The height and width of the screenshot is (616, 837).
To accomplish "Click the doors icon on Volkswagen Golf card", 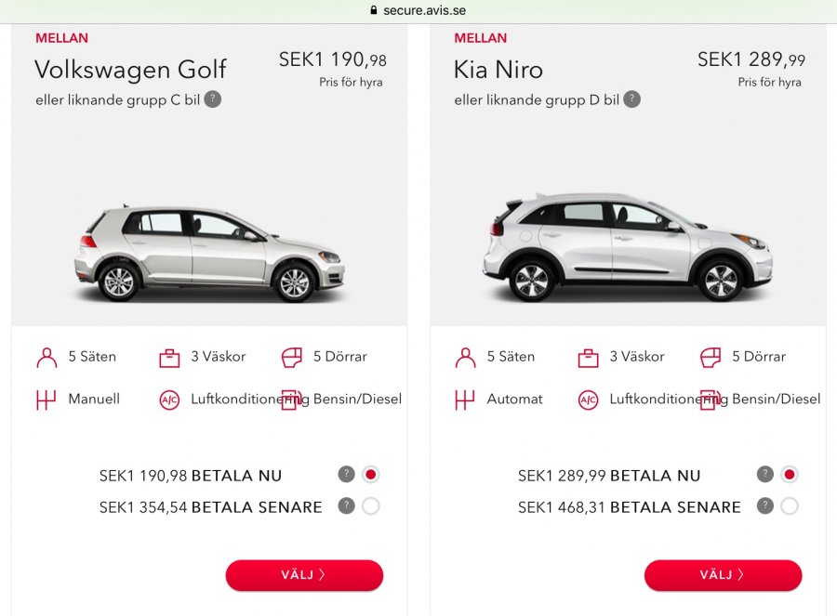I will [292, 358].
